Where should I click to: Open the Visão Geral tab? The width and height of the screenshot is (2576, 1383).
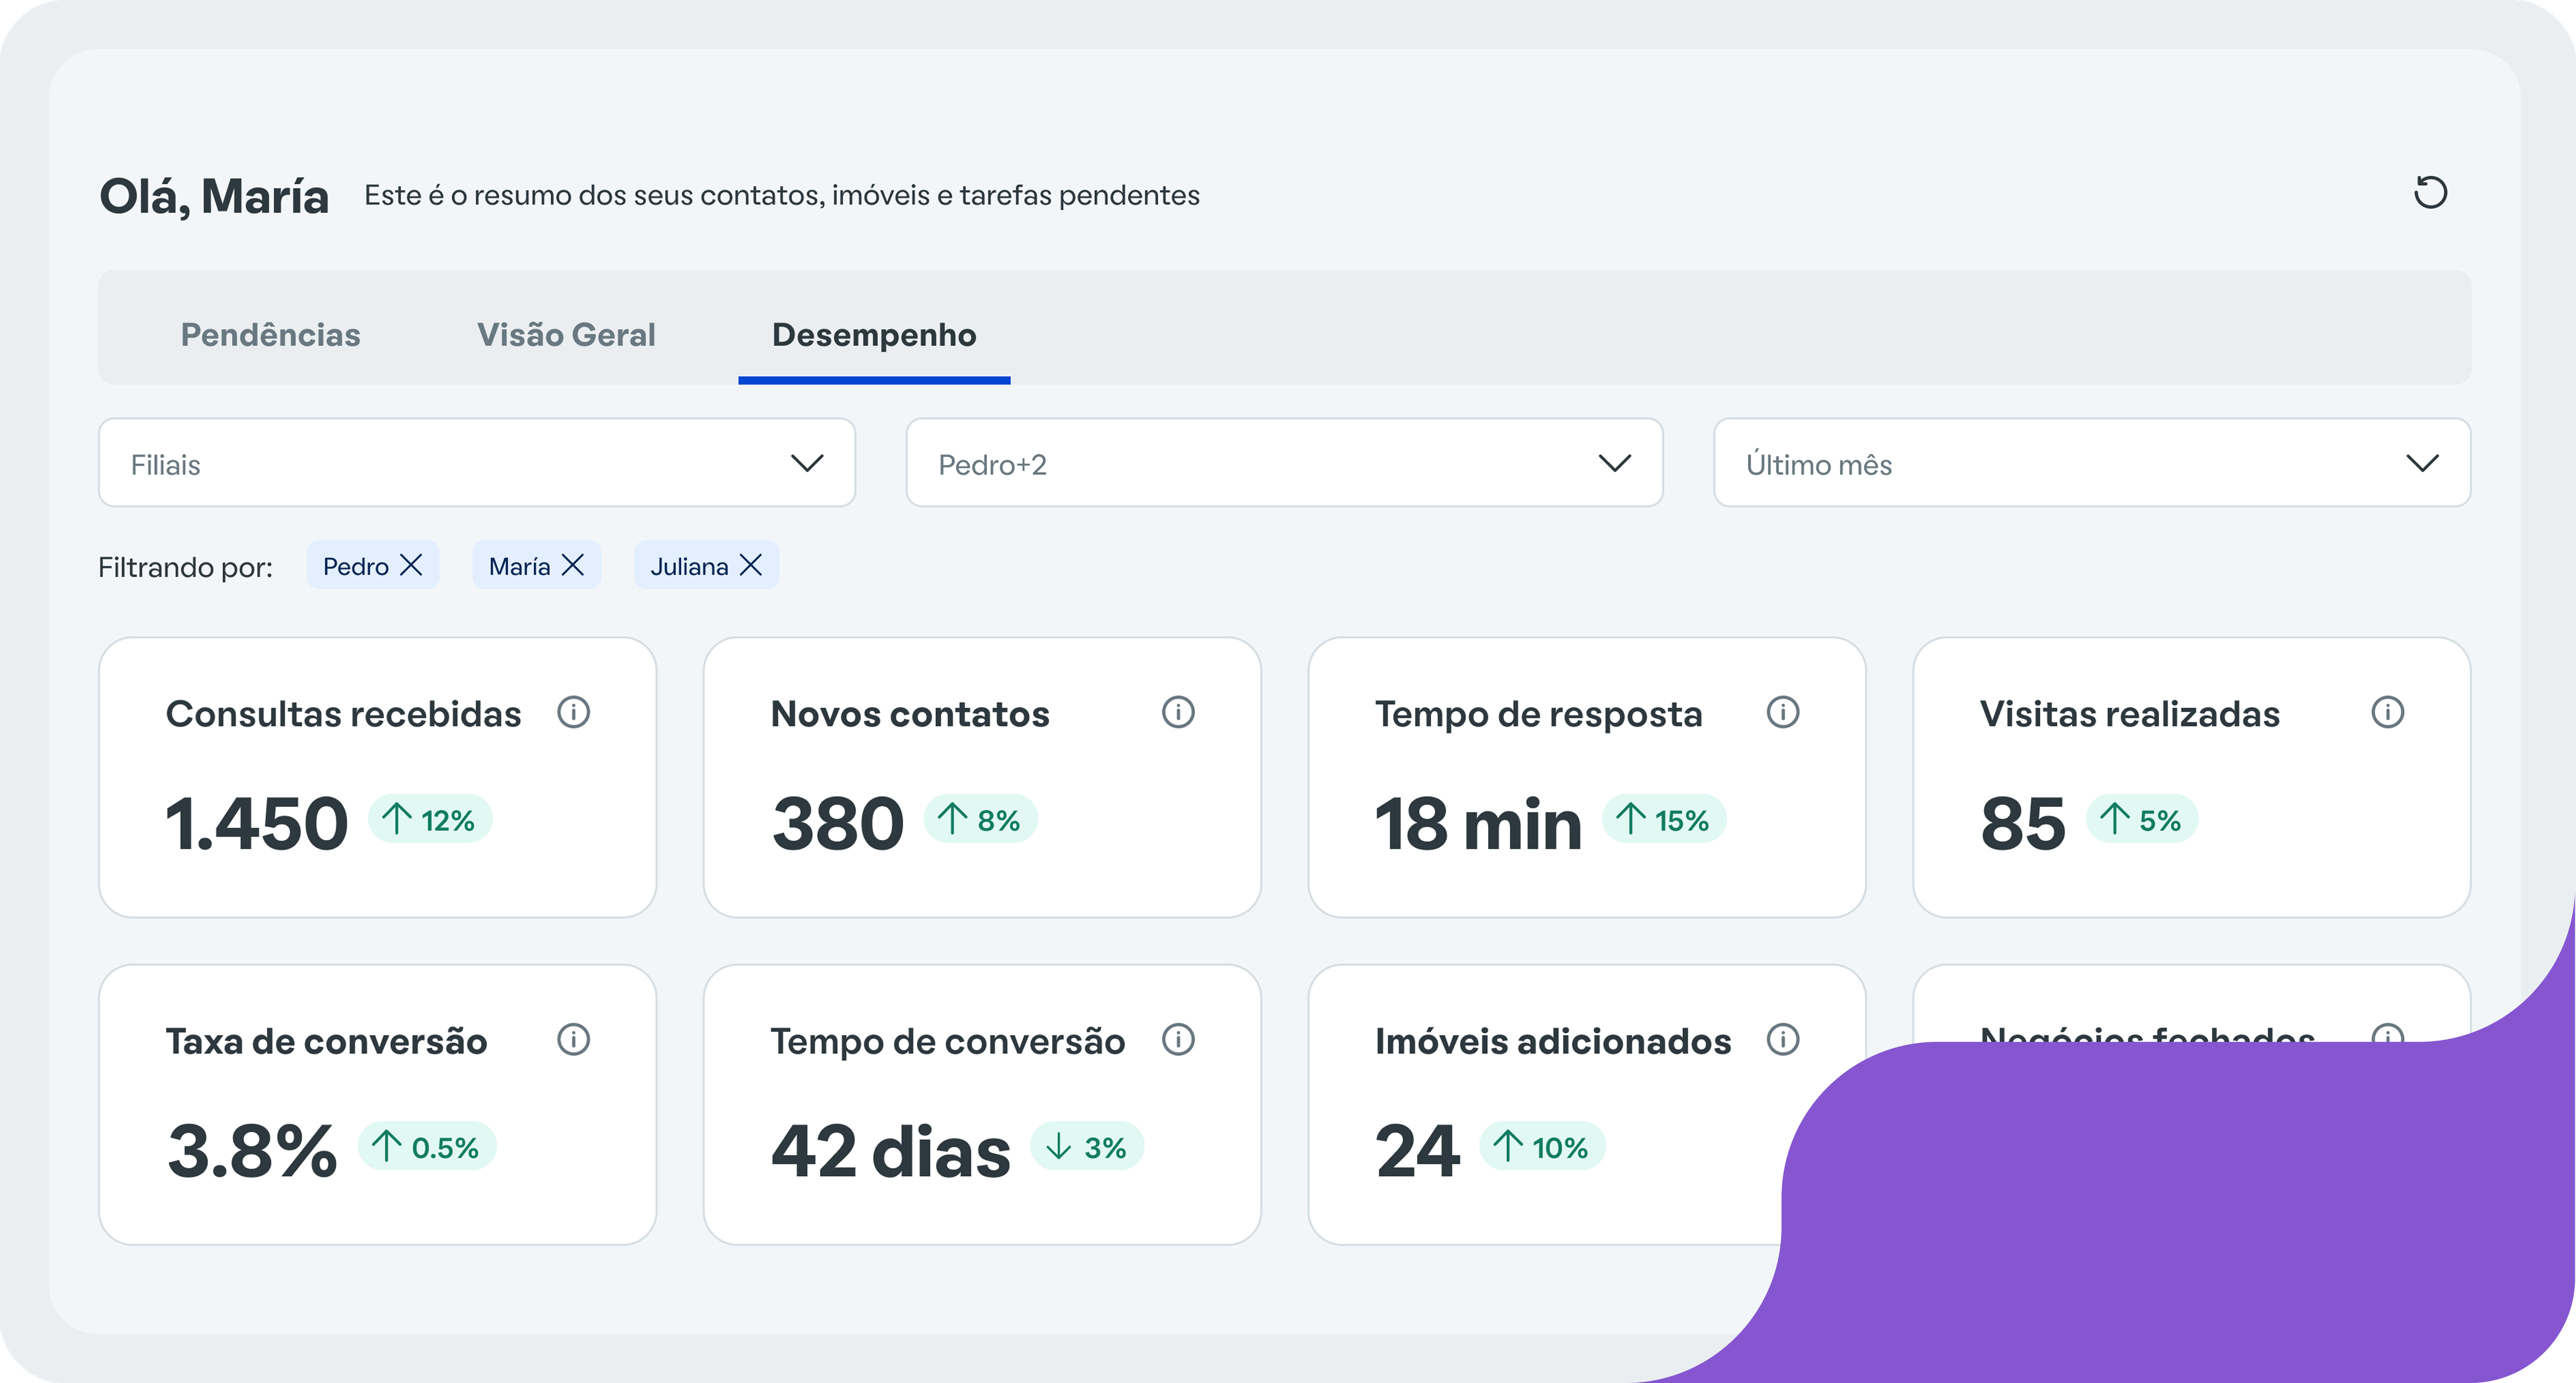pos(566,334)
